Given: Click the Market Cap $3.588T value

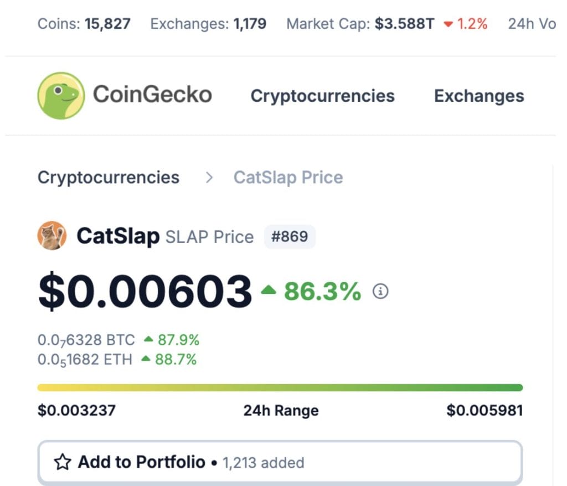Looking at the screenshot, I should pyautogui.click(x=405, y=24).
